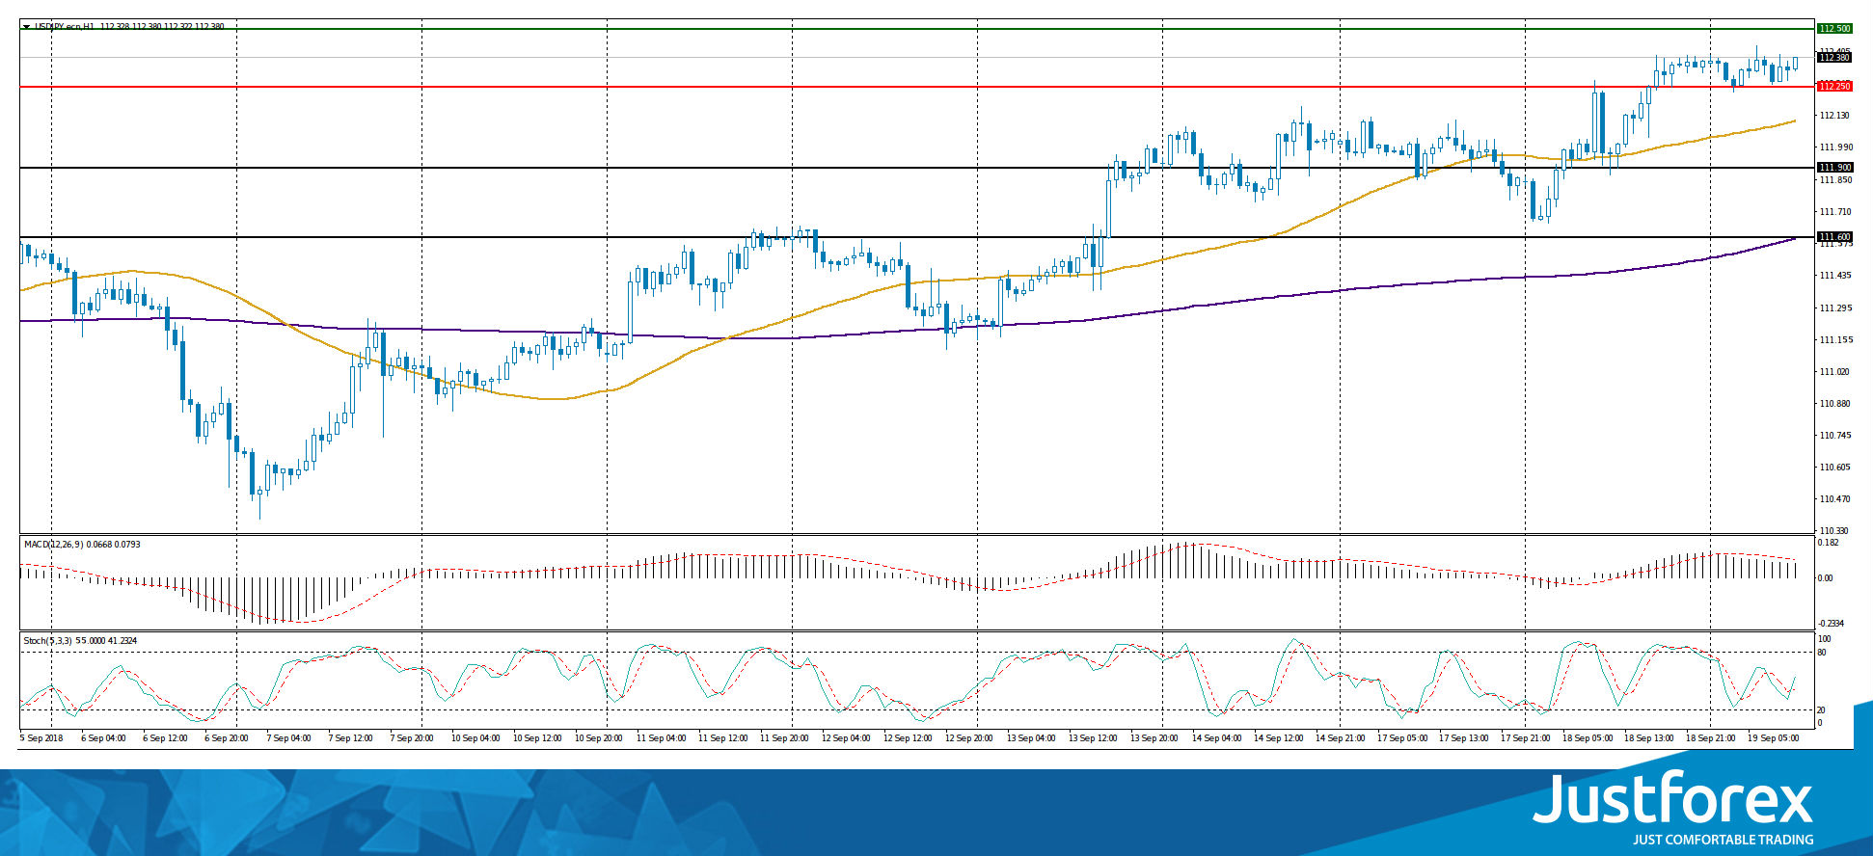
Task: Click the red 112.250 price level label
Action: 1834,87
